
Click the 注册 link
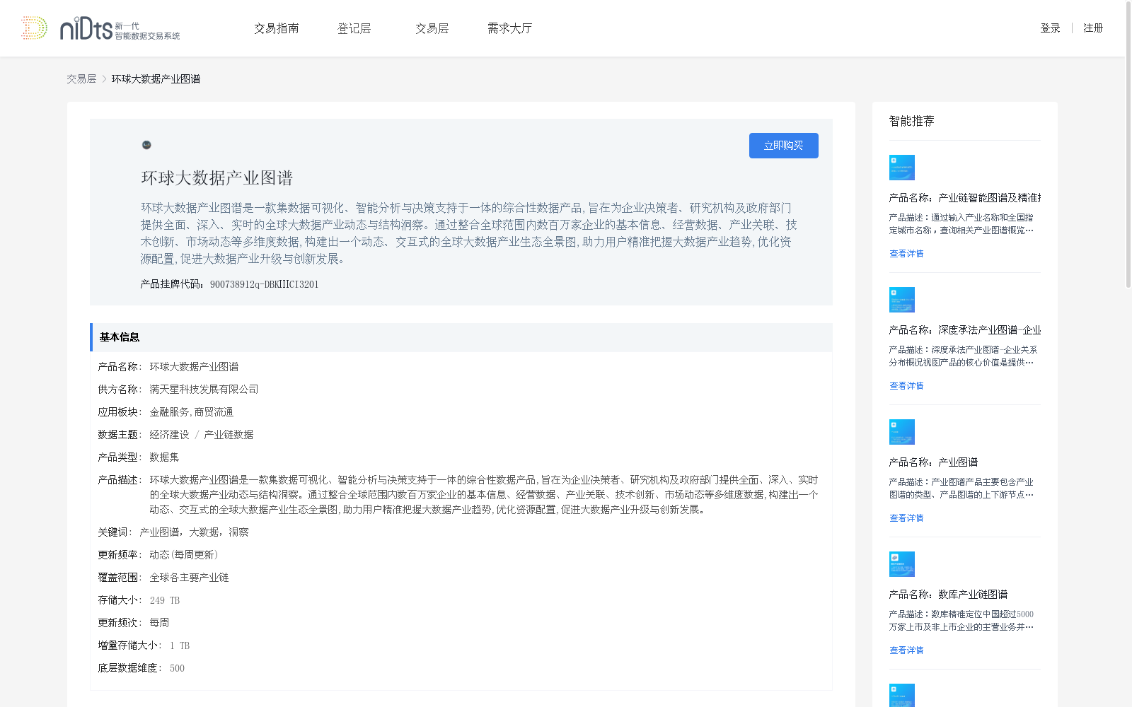(x=1093, y=28)
